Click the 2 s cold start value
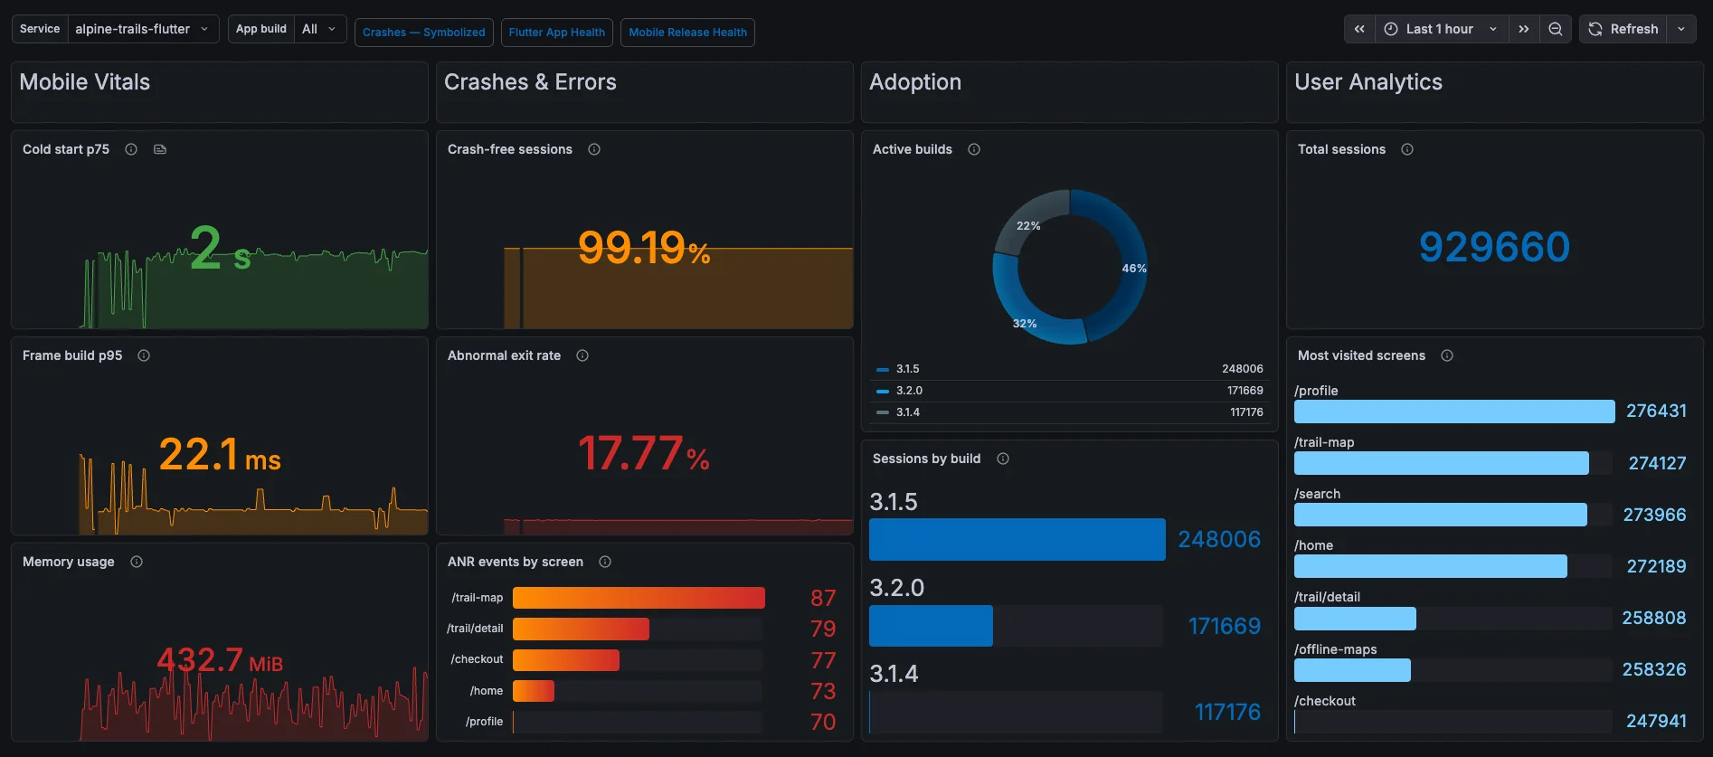 (220, 249)
